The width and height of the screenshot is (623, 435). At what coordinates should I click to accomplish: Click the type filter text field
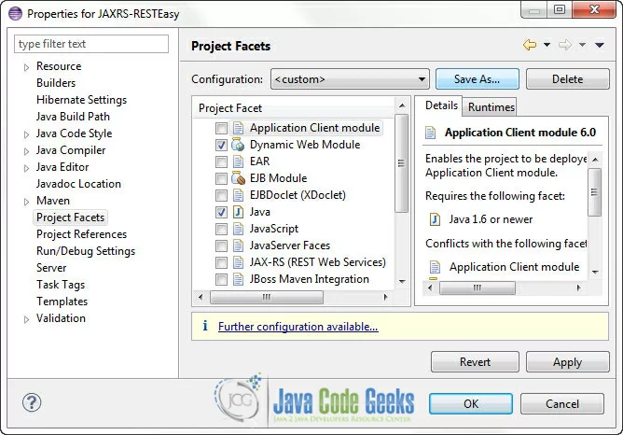click(x=91, y=44)
